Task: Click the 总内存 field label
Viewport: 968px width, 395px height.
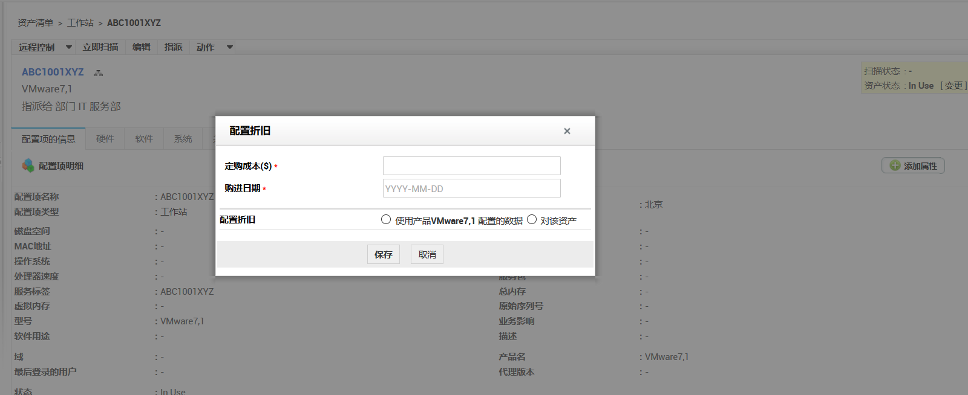Action: (x=512, y=292)
